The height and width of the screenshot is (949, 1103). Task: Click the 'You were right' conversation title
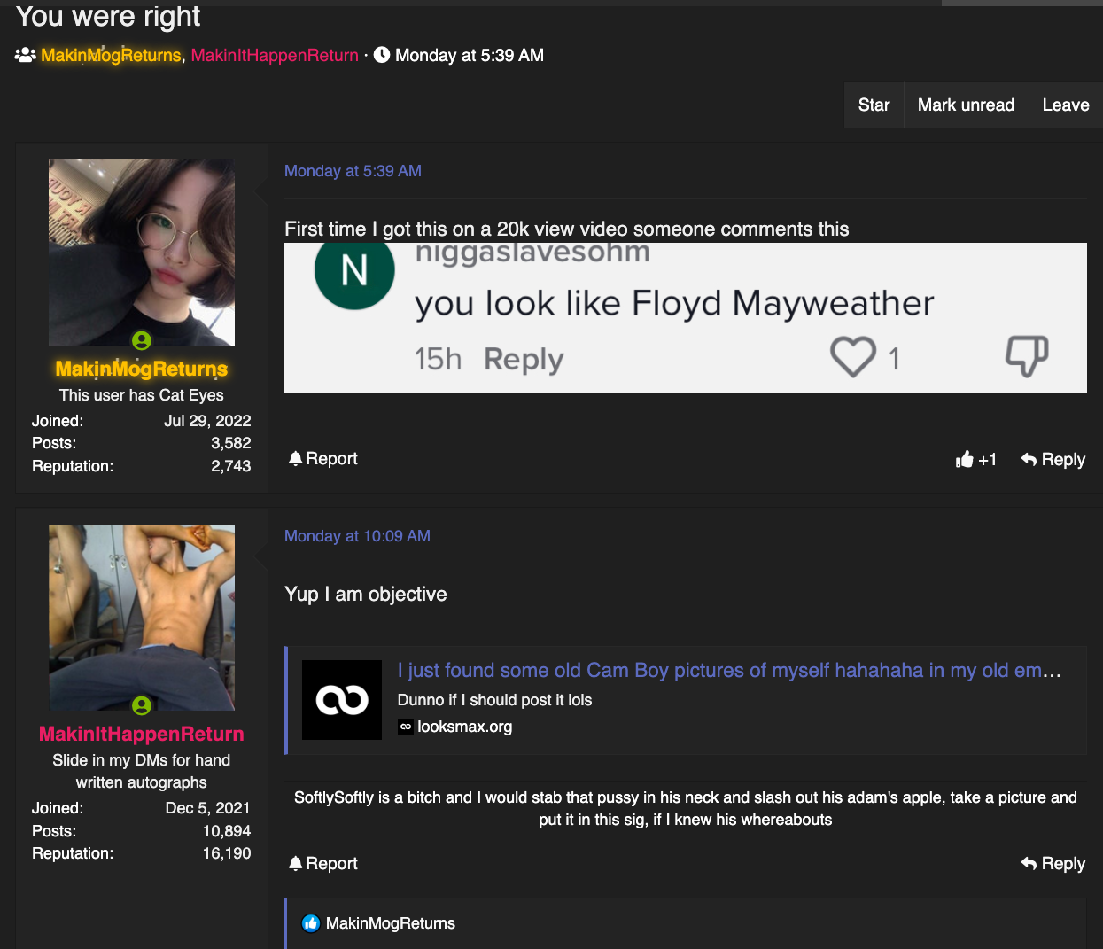pyautogui.click(x=108, y=16)
